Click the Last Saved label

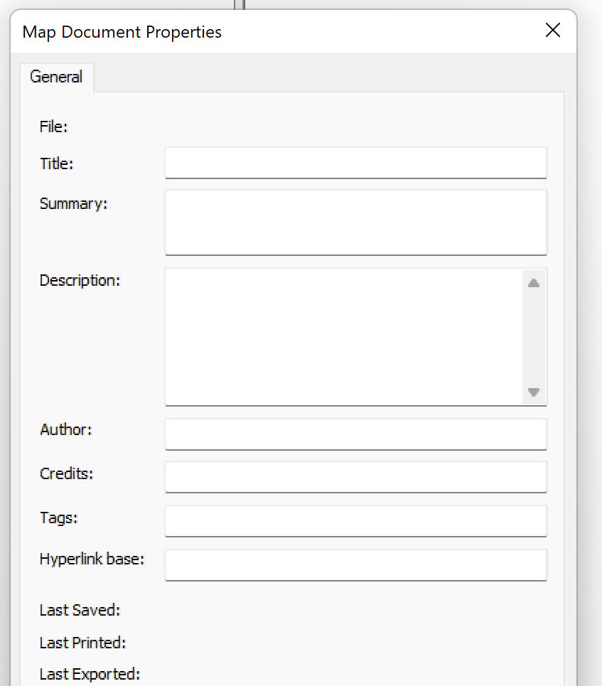(80, 610)
